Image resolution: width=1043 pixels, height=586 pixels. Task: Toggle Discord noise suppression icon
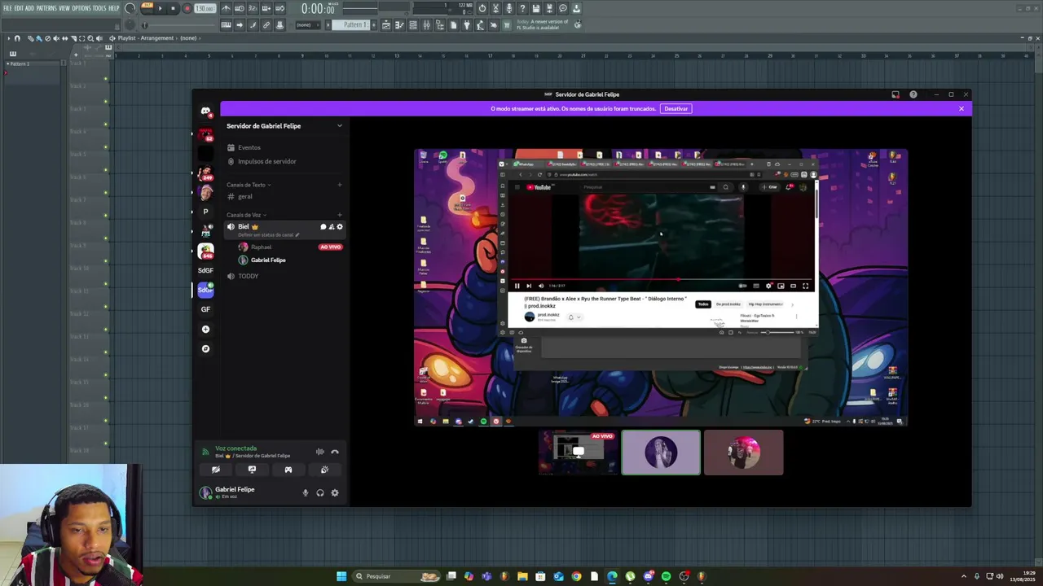319,452
